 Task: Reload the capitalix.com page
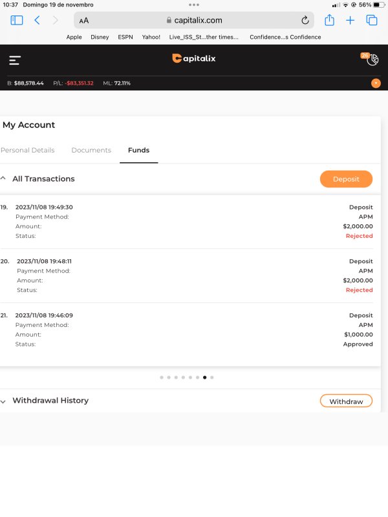pyautogui.click(x=305, y=21)
